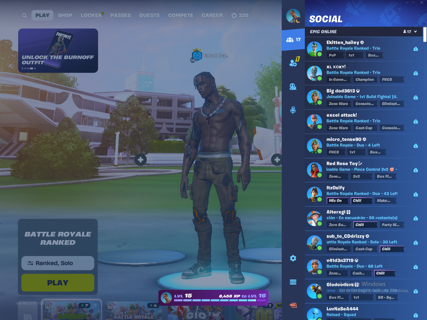The image size is (427, 320).
Task: Open the CAREER tab
Action: click(212, 15)
